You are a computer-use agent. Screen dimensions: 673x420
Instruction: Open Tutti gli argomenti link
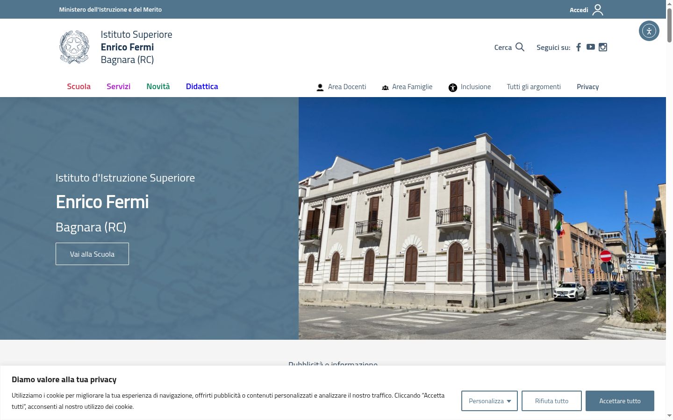pos(534,87)
